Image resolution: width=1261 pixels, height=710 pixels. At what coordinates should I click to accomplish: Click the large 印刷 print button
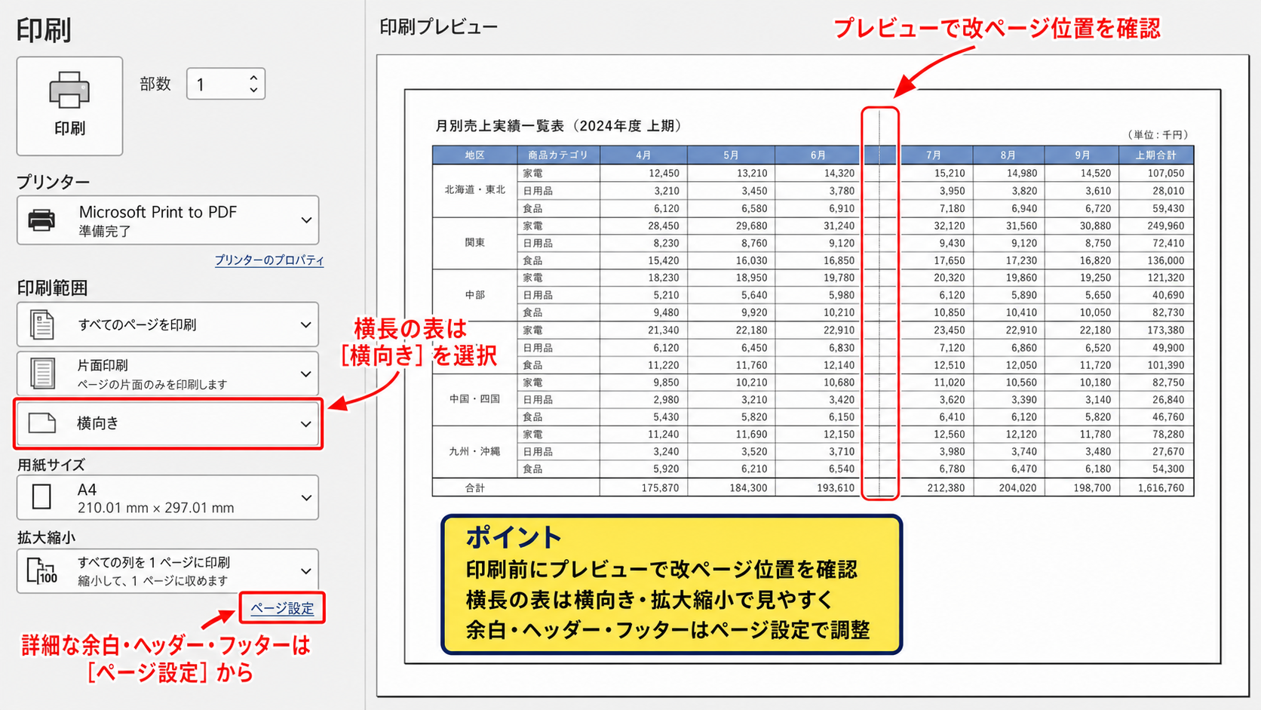pos(69,106)
